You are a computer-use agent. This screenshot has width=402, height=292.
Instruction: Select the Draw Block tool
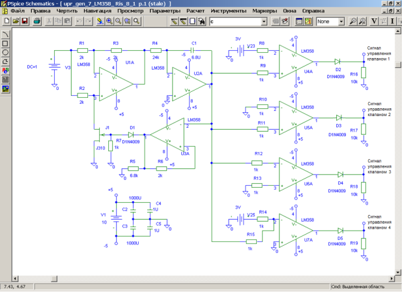(x=193, y=21)
